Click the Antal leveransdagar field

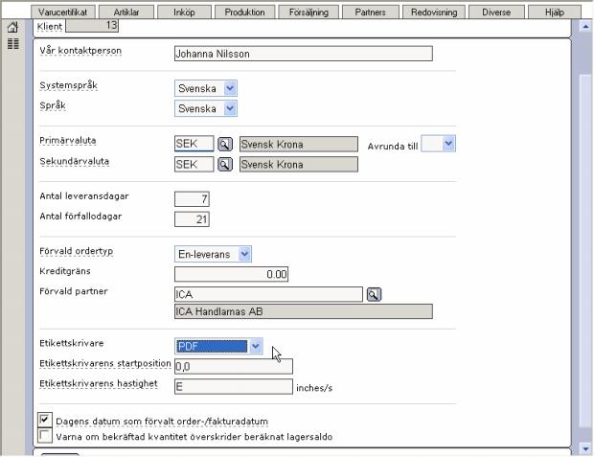click(192, 199)
